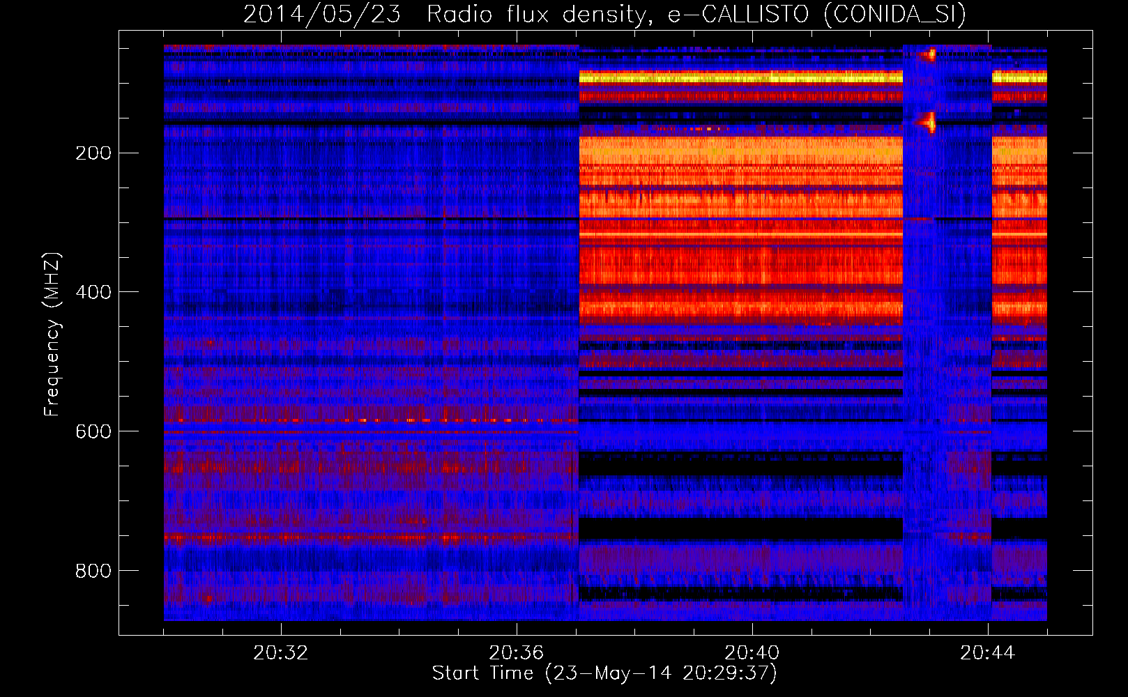Click the frequency tick label "200"
This screenshot has width=1128, height=697.
click(x=93, y=153)
